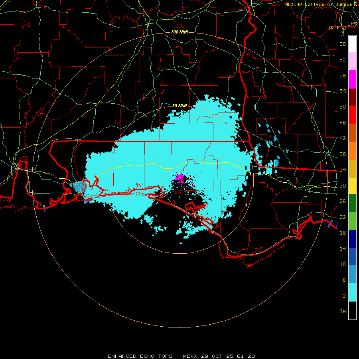Click the dark green 26 kft legend swatch
This screenshot has width=359, height=359.
point(352,203)
